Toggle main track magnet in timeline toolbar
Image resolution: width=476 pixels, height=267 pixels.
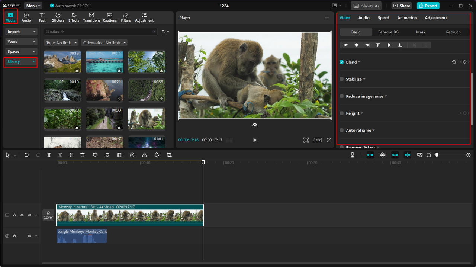click(x=370, y=155)
